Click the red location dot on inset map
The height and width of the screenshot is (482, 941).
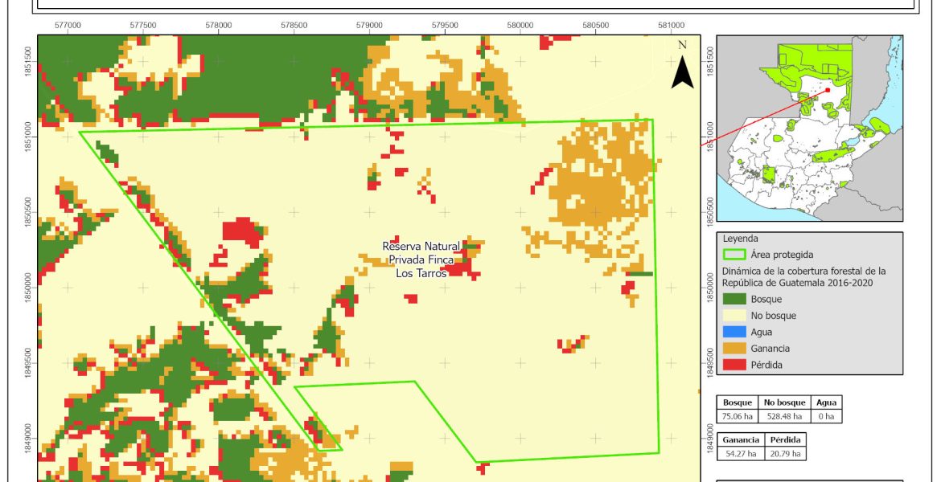827,90
